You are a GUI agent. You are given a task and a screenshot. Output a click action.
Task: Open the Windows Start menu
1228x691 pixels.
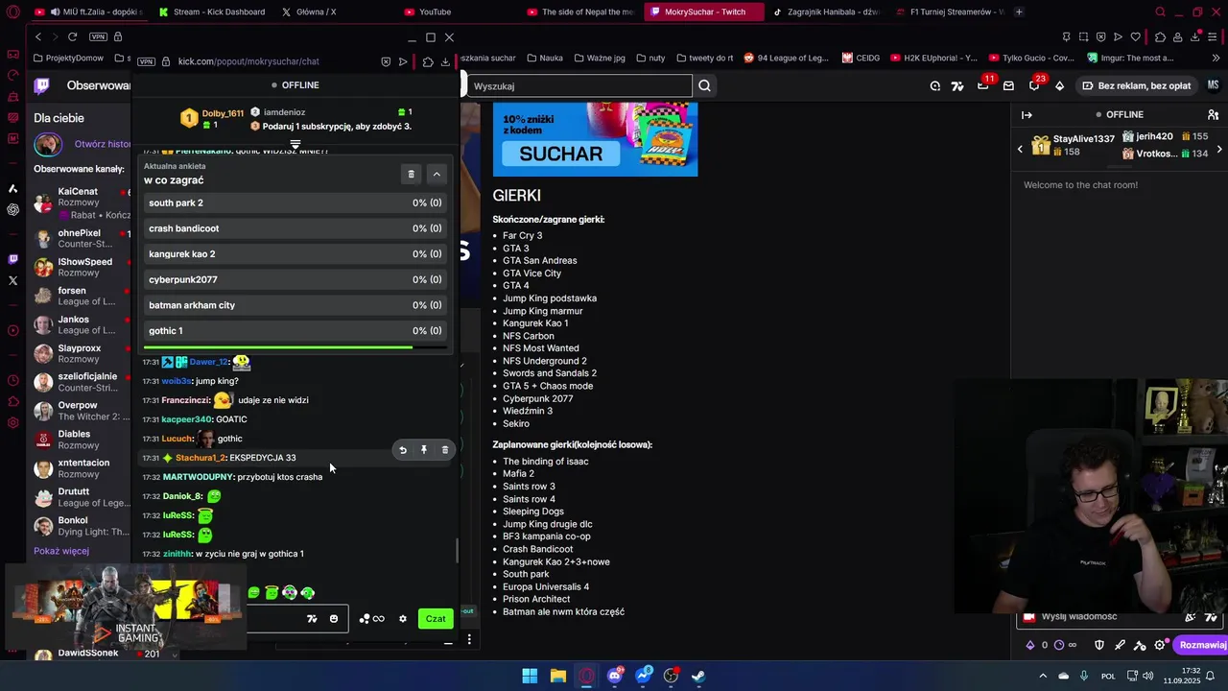(x=530, y=676)
